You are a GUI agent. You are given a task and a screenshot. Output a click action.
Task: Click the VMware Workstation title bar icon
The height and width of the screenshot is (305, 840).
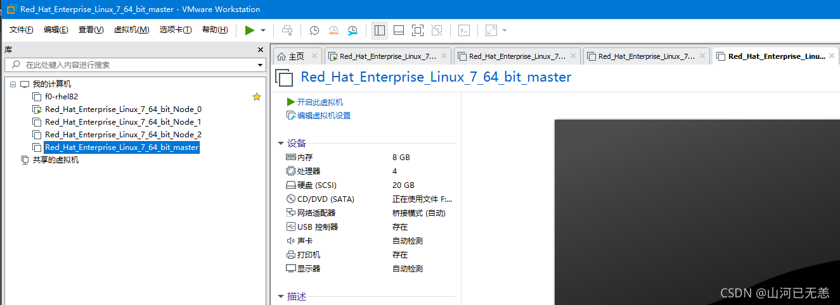coord(11,9)
